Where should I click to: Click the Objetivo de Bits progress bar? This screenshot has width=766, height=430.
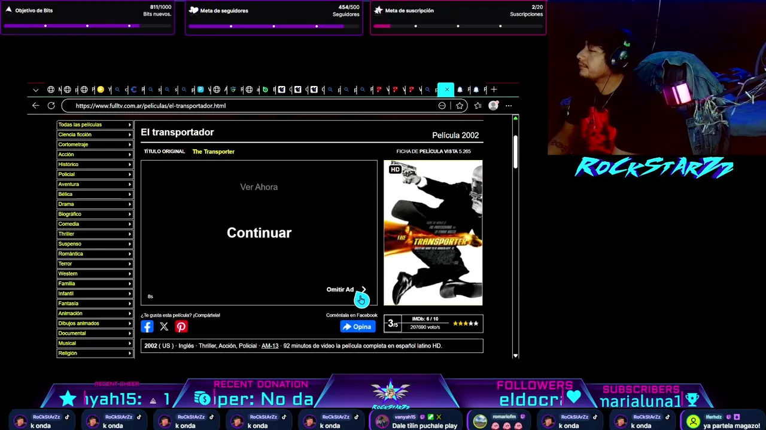[x=87, y=26]
